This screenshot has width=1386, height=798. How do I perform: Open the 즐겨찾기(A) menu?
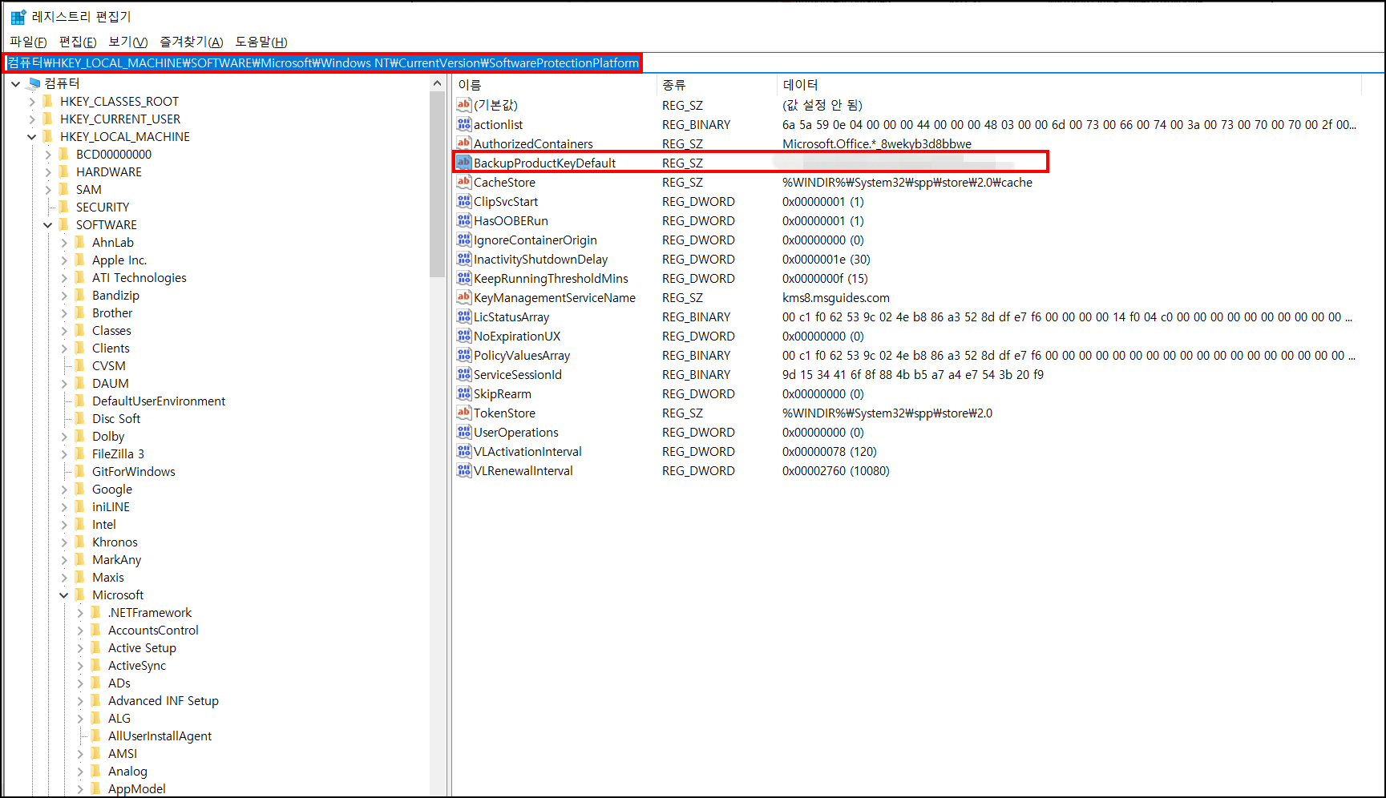(192, 42)
